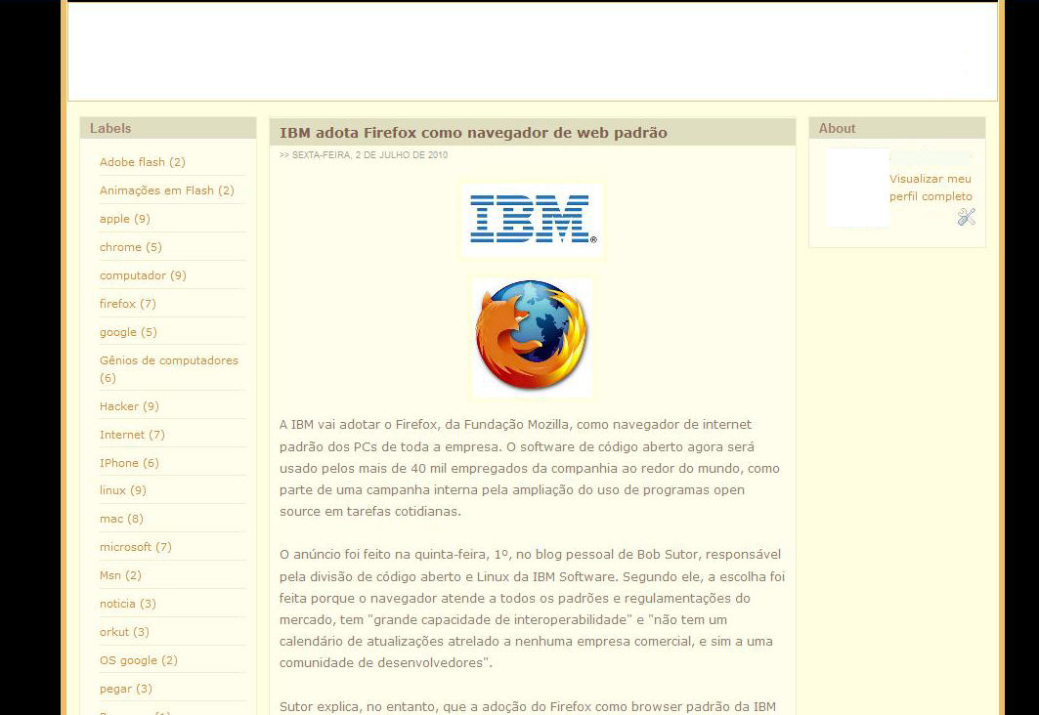This screenshot has width=1039, height=715.
Task: Open the 'pegar (3)' label
Action: (126, 690)
